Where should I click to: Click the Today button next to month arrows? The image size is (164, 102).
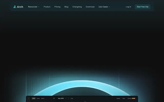[x=72, y=98]
